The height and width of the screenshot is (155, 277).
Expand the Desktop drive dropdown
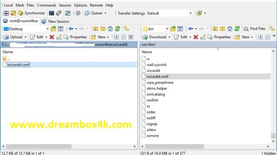pos(47,28)
